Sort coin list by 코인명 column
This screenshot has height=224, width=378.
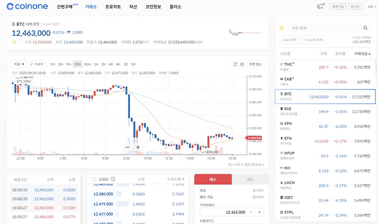[285, 54]
